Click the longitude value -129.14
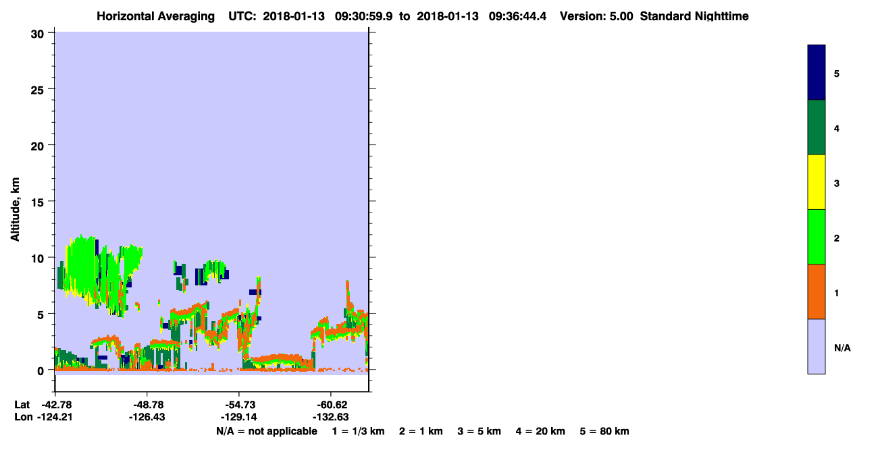Image resolution: width=878 pixels, height=450 pixels. coord(239,418)
